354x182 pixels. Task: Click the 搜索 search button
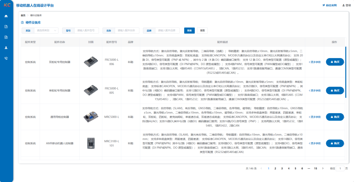189,30
